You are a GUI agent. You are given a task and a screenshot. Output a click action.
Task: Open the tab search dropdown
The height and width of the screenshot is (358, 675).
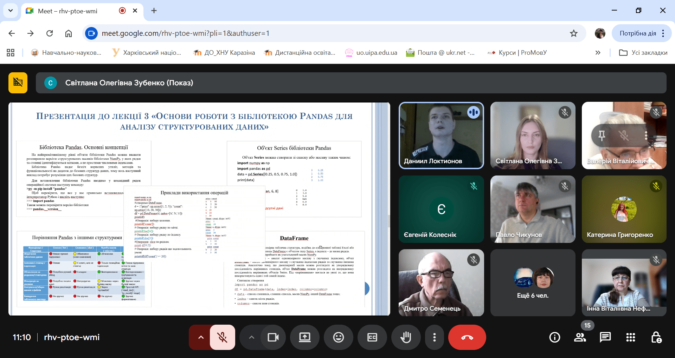pos(11,11)
